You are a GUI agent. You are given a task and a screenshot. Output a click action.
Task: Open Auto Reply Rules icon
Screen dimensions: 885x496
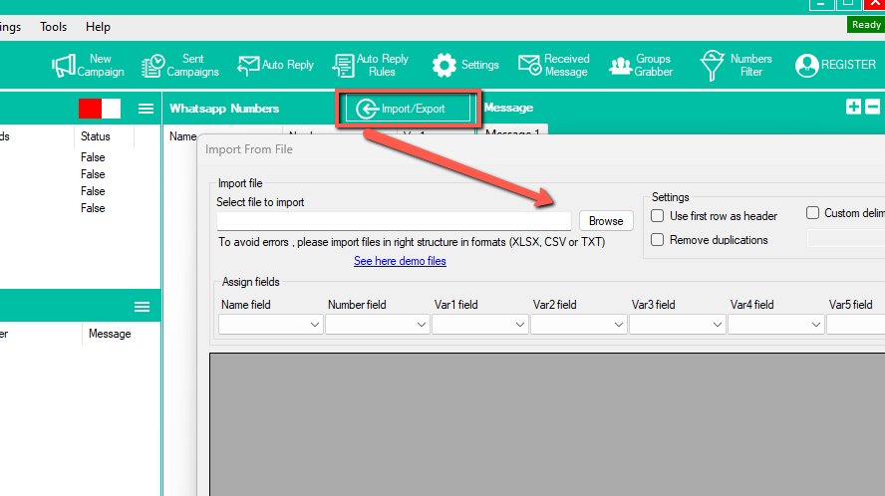[x=343, y=66]
